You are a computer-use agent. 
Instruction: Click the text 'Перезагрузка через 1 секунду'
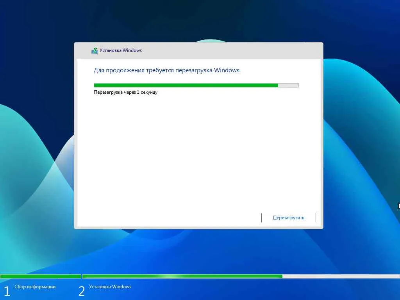(x=125, y=92)
